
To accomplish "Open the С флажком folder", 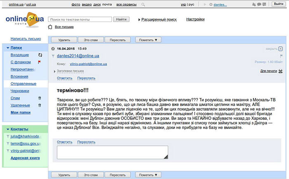I will [21, 62].
